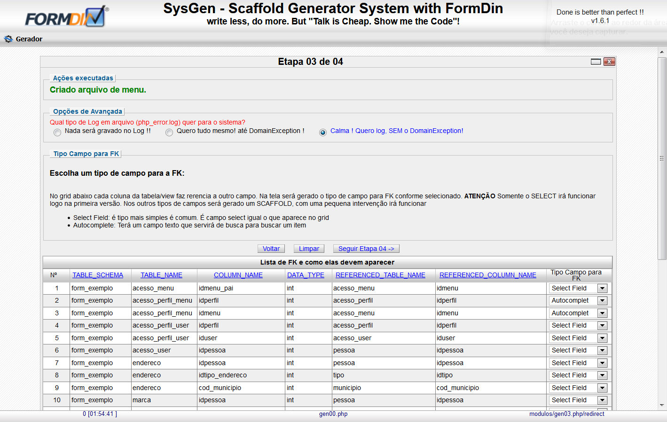Click 'modulos/gen03.php/redirect' status text
Screen dimensions: 667x422
click(567, 414)
